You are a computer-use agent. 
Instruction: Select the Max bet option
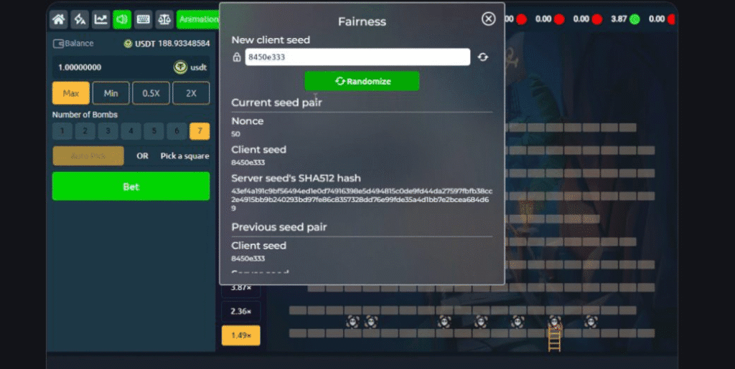[70, 93]
